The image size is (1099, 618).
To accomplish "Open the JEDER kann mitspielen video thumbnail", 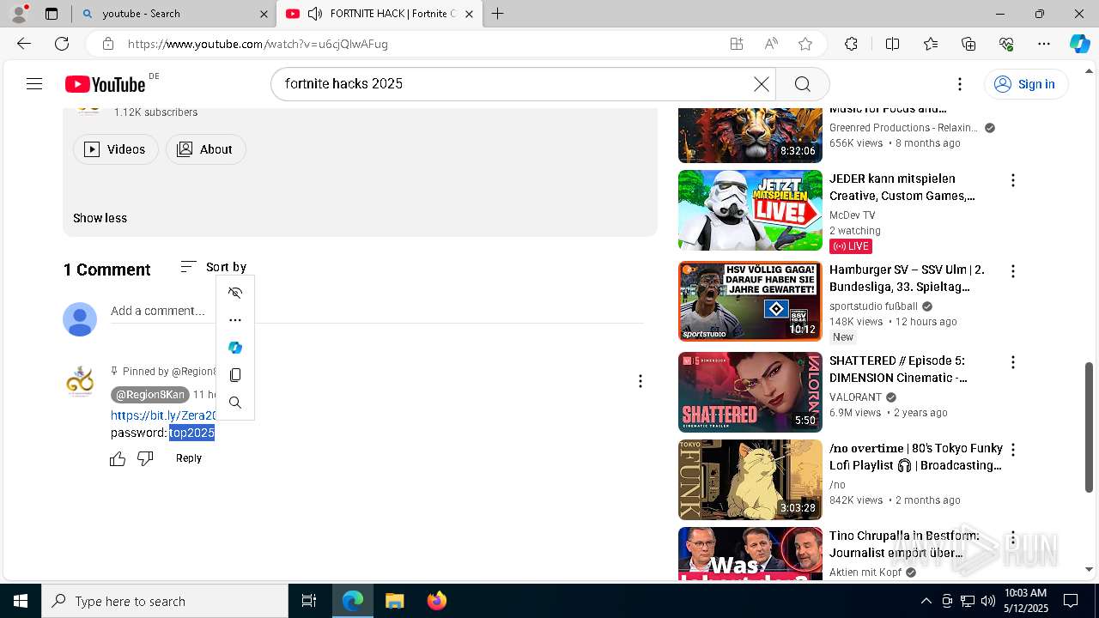I will point(750,210).
